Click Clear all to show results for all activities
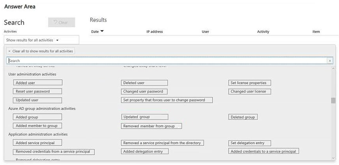 coord(41,51)
